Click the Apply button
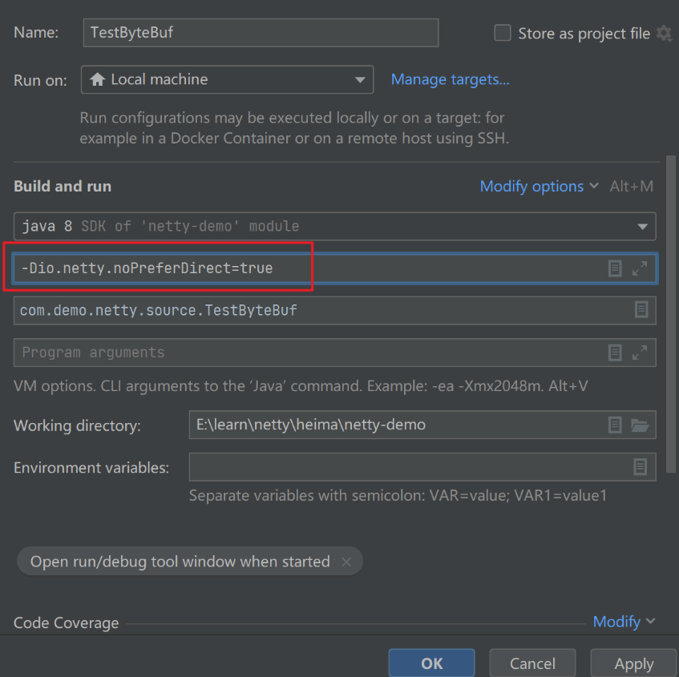 (633, 663)
